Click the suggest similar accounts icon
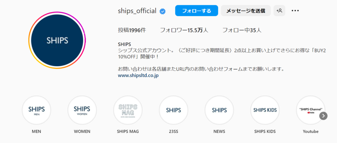 [x=279, y=10]
